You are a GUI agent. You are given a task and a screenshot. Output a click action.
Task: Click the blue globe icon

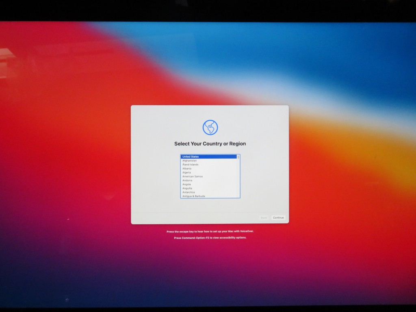210,127
